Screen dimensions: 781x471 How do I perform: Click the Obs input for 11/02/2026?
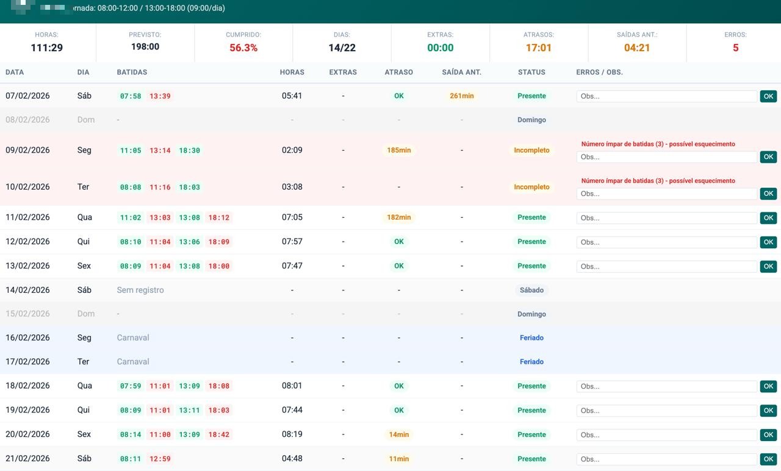point(667,218)
